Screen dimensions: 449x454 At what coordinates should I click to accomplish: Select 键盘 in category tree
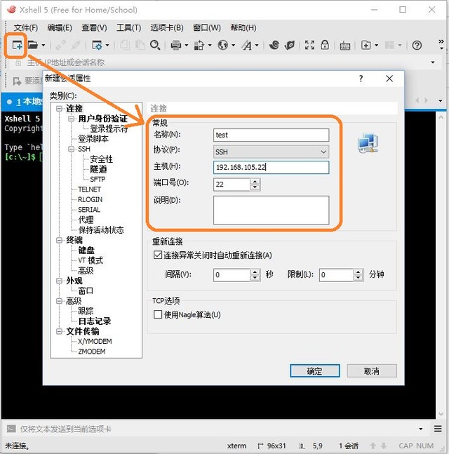pyautogui.click(x=86, y=251)
